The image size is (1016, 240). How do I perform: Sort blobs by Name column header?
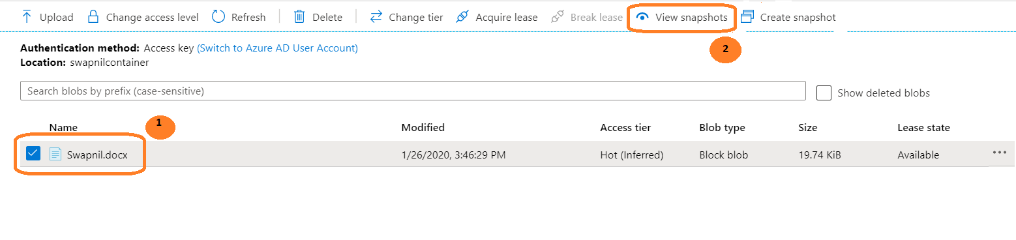click(x=63, y=128)
